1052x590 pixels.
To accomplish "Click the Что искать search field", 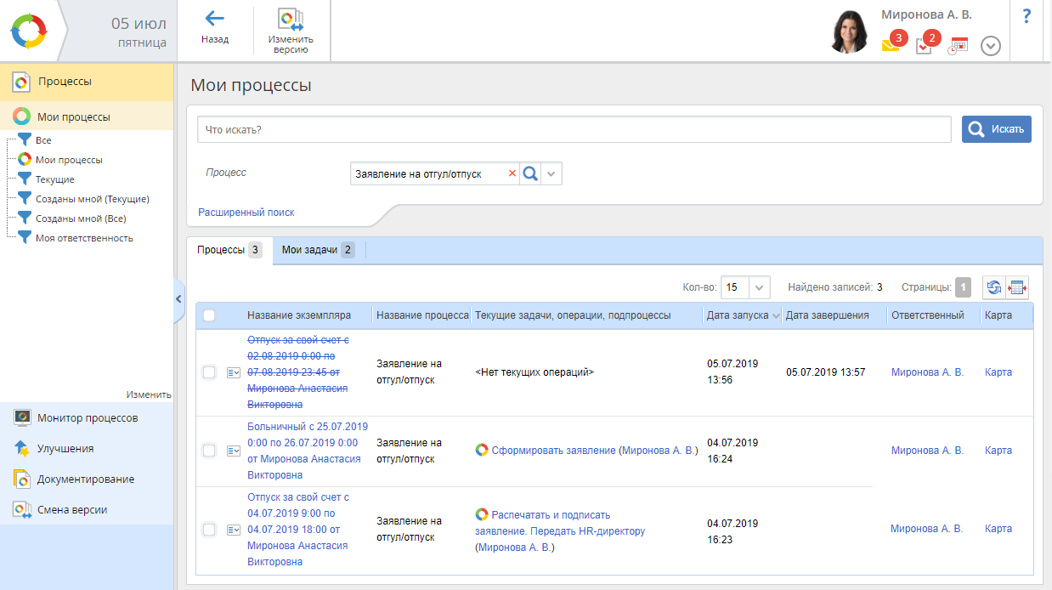I will tap(574, 130).
